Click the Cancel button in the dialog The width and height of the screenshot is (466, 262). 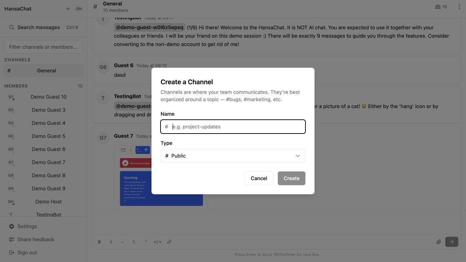pyautogui.click(x=259, y=178)
